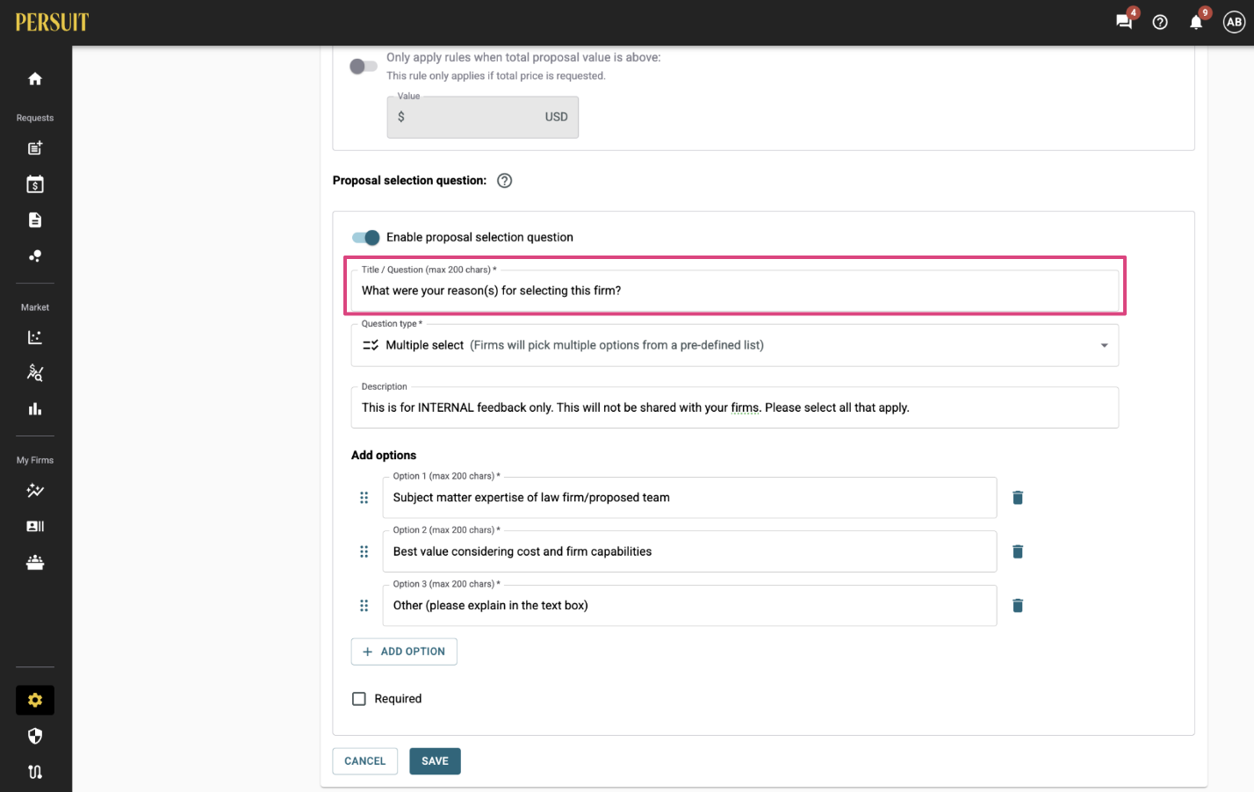Click the Value USD amount field
Image resolution: width=1254 pixels, height=792 pixels.
(x=483, y=117)
